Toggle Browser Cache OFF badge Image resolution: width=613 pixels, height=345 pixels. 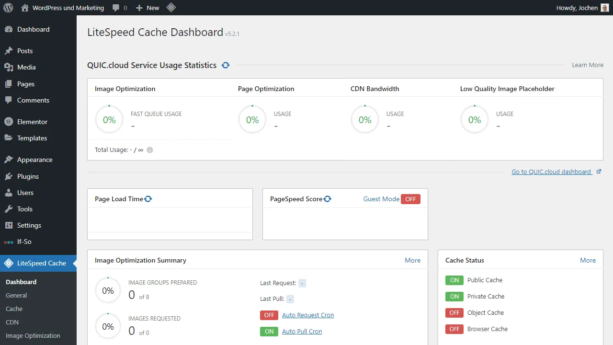point(454,329)
